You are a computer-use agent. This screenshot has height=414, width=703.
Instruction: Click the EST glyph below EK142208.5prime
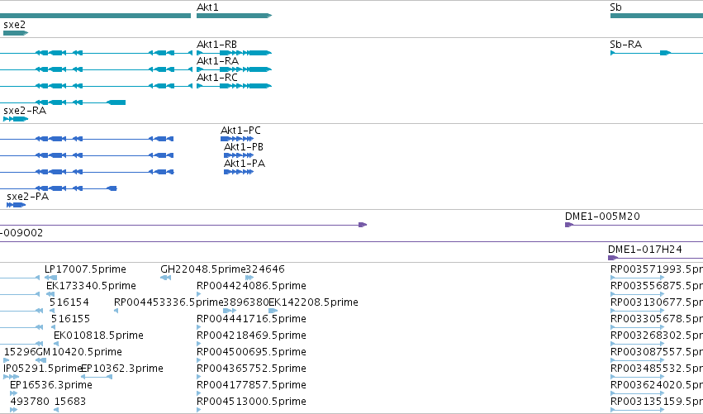click(273, 311)
